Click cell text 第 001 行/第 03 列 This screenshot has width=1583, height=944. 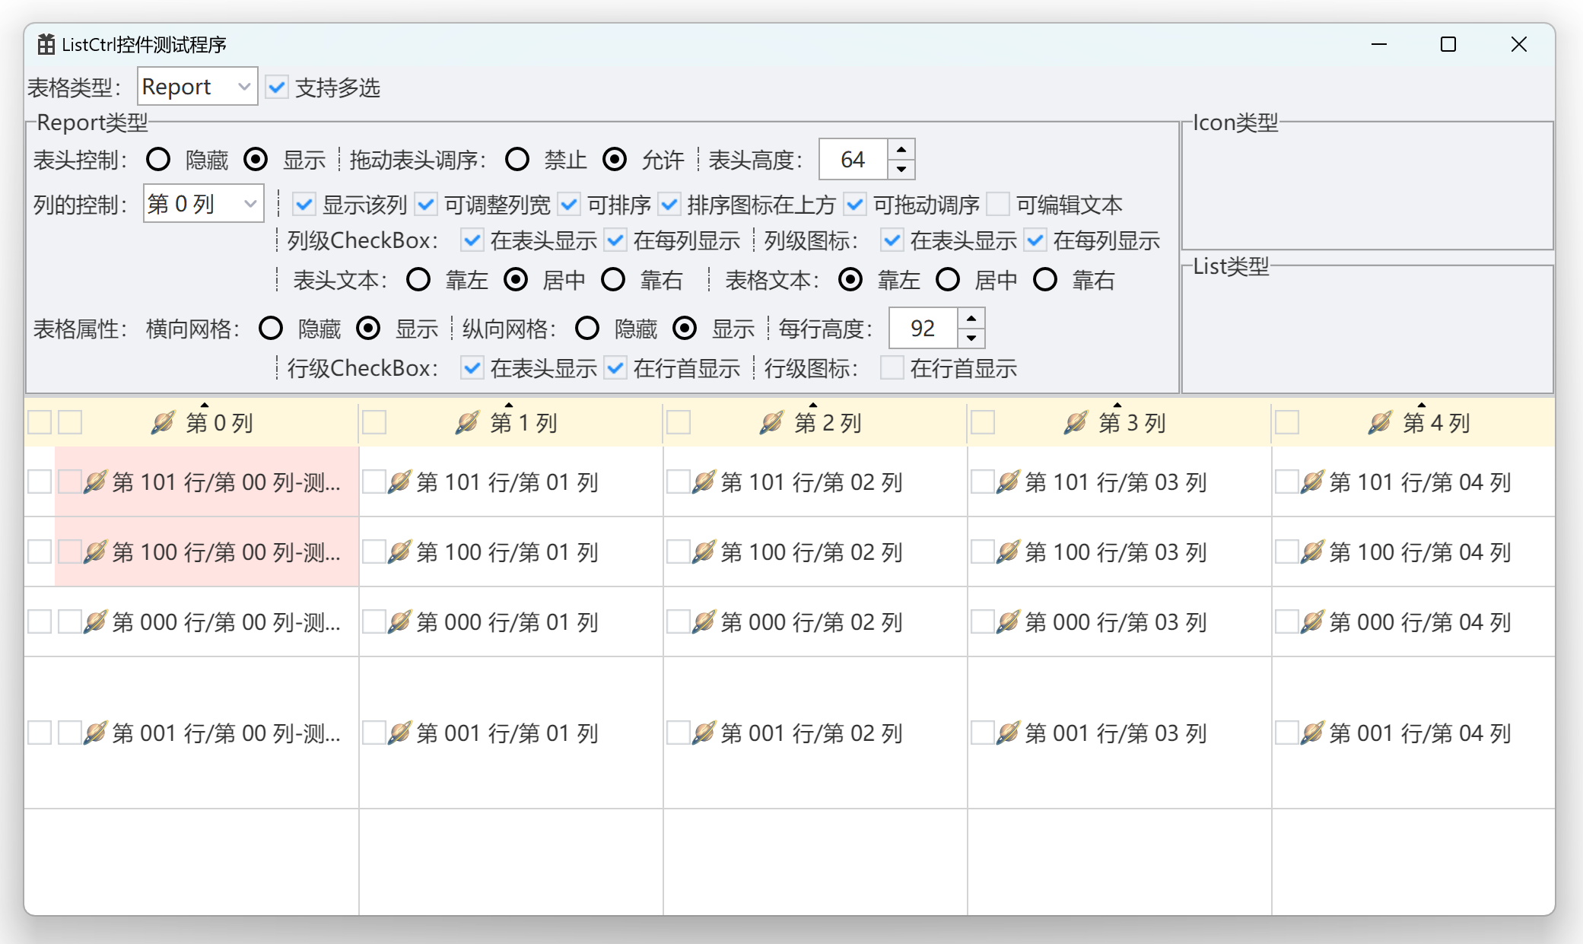pyautogui.click(x=1116, y=733)
